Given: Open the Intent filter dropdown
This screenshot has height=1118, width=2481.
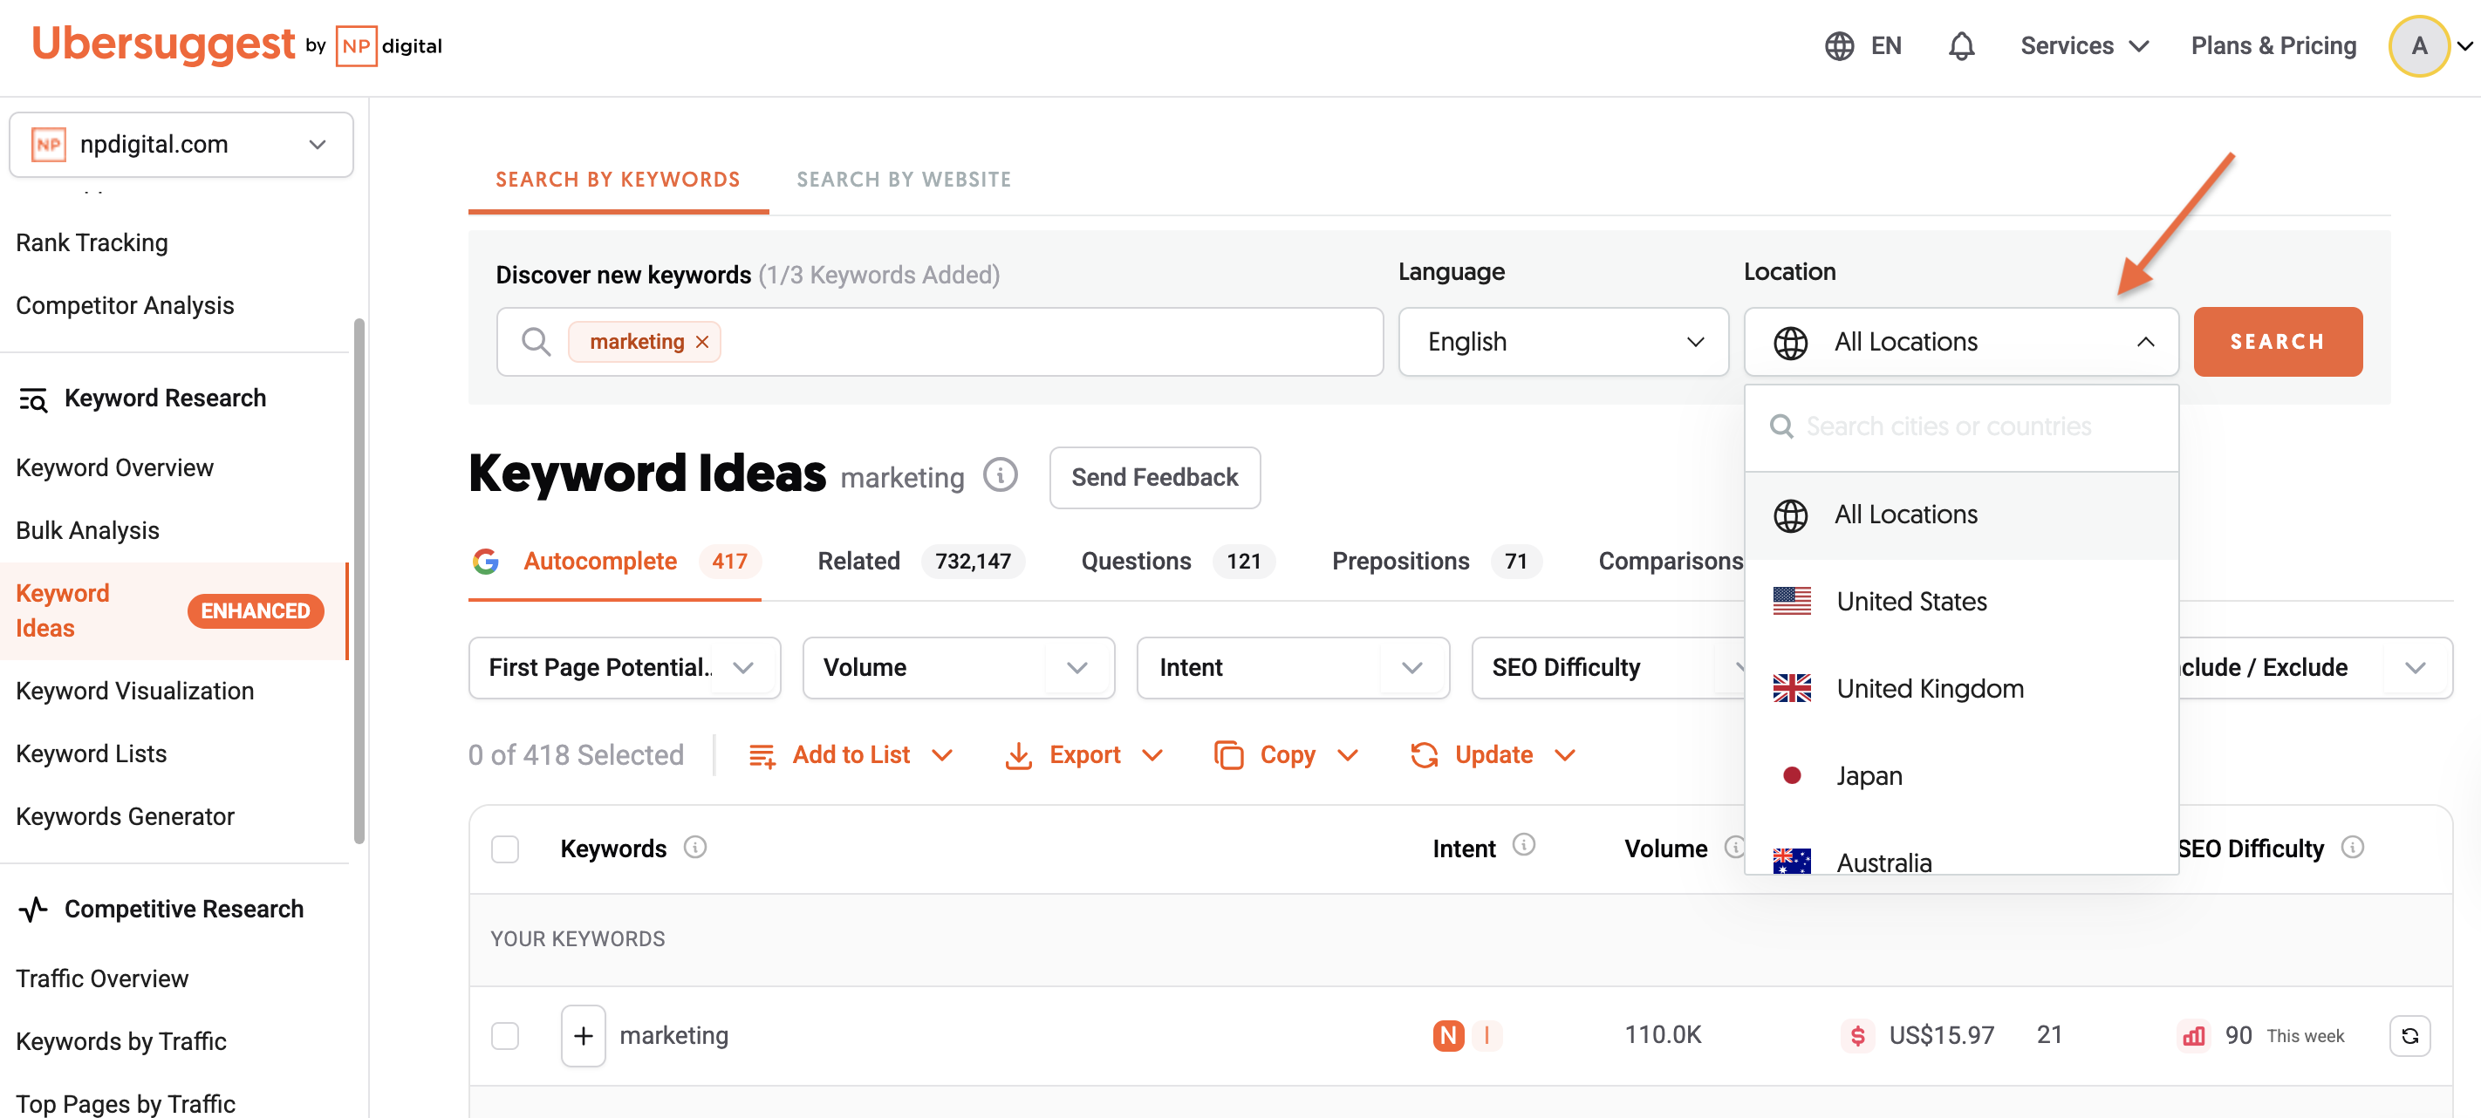Looking at the screenshot, I should 1293,668.
